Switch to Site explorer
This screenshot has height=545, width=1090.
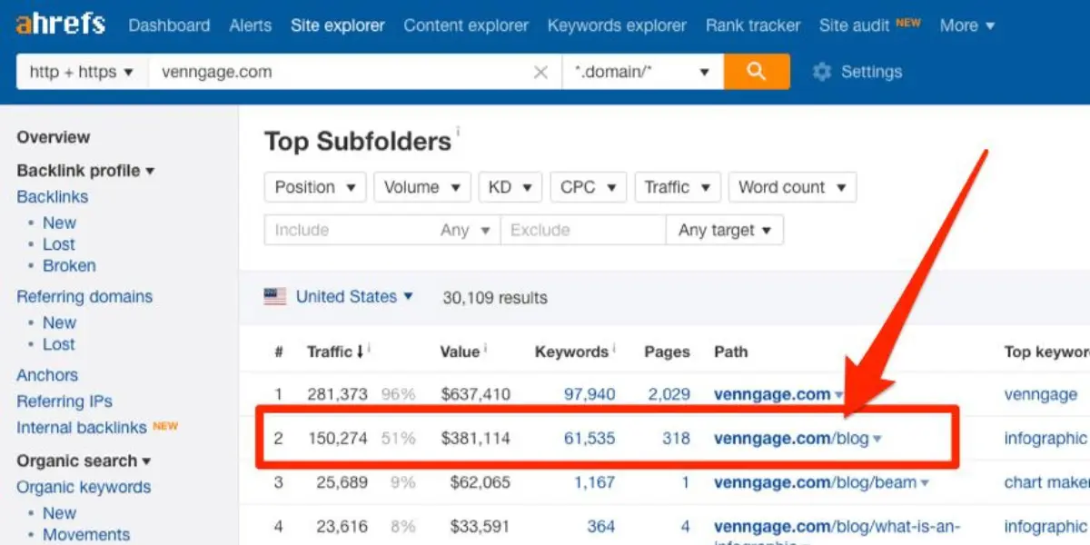[338, 25]
